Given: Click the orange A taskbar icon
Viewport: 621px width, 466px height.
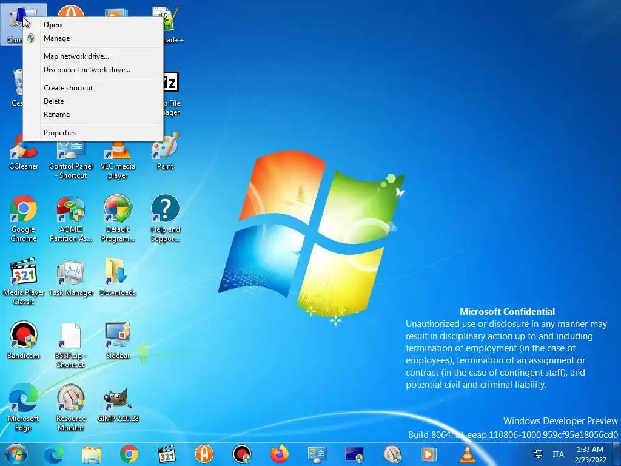Looking at the screenshot, I should click(204, 454).
